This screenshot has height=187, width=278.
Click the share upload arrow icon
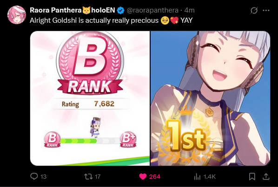266,176
